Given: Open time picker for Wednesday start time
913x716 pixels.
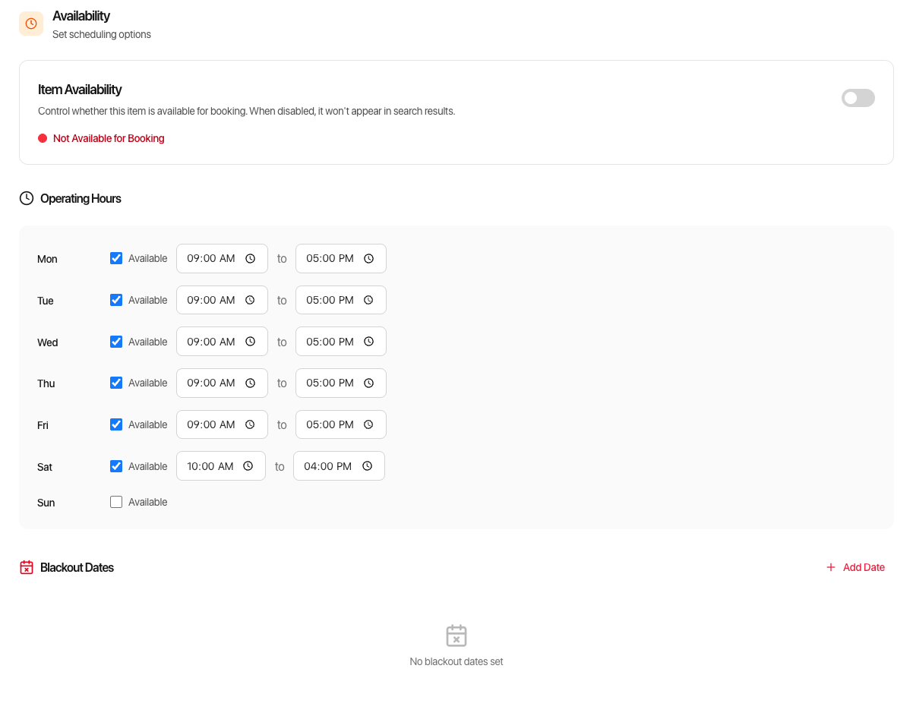Looking at the screenshot, I should click(250, 342).
